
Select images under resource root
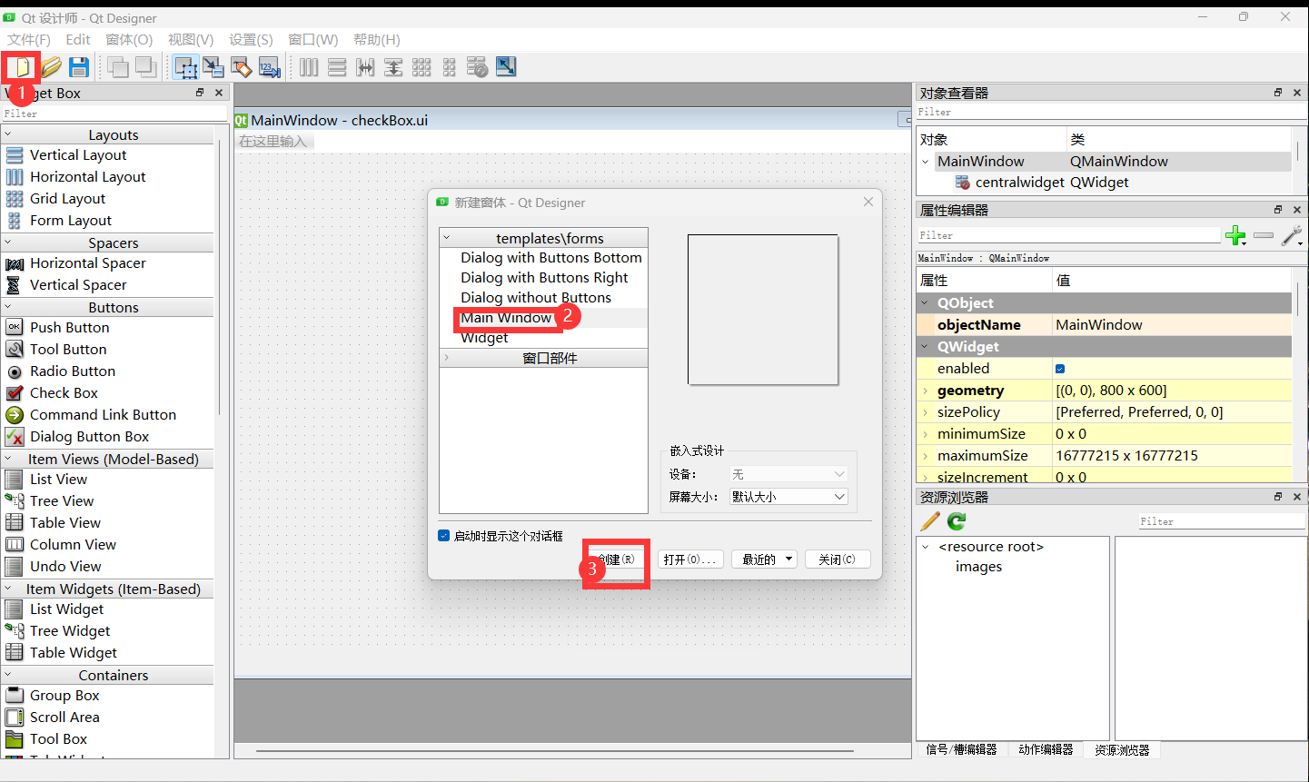coord(978,567)
